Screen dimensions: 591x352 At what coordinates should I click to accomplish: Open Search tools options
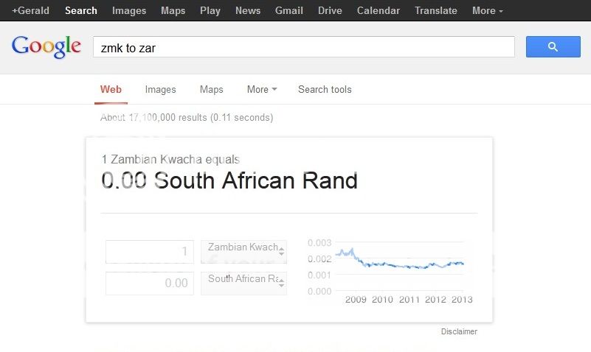tap(325, 90)
